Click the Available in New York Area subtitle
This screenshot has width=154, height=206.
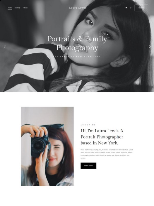pos(77,57)
